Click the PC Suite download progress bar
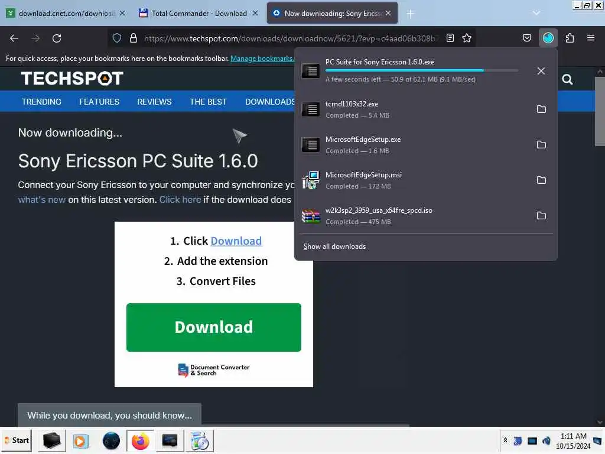This screenshot has height=454, width=605. (422, 70)
